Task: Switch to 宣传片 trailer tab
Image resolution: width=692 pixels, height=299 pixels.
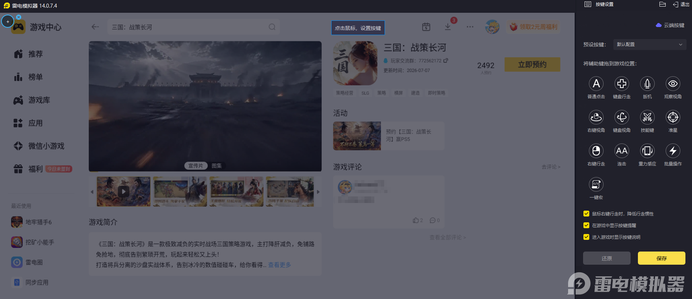Action: [x=196, y=166]
